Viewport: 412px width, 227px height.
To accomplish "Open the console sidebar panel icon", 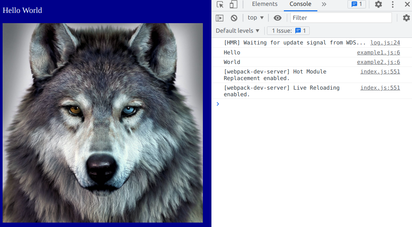I will point(219,18).
